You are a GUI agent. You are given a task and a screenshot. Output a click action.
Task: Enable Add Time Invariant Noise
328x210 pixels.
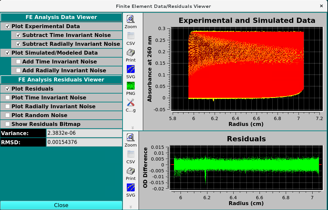[19, 62]
